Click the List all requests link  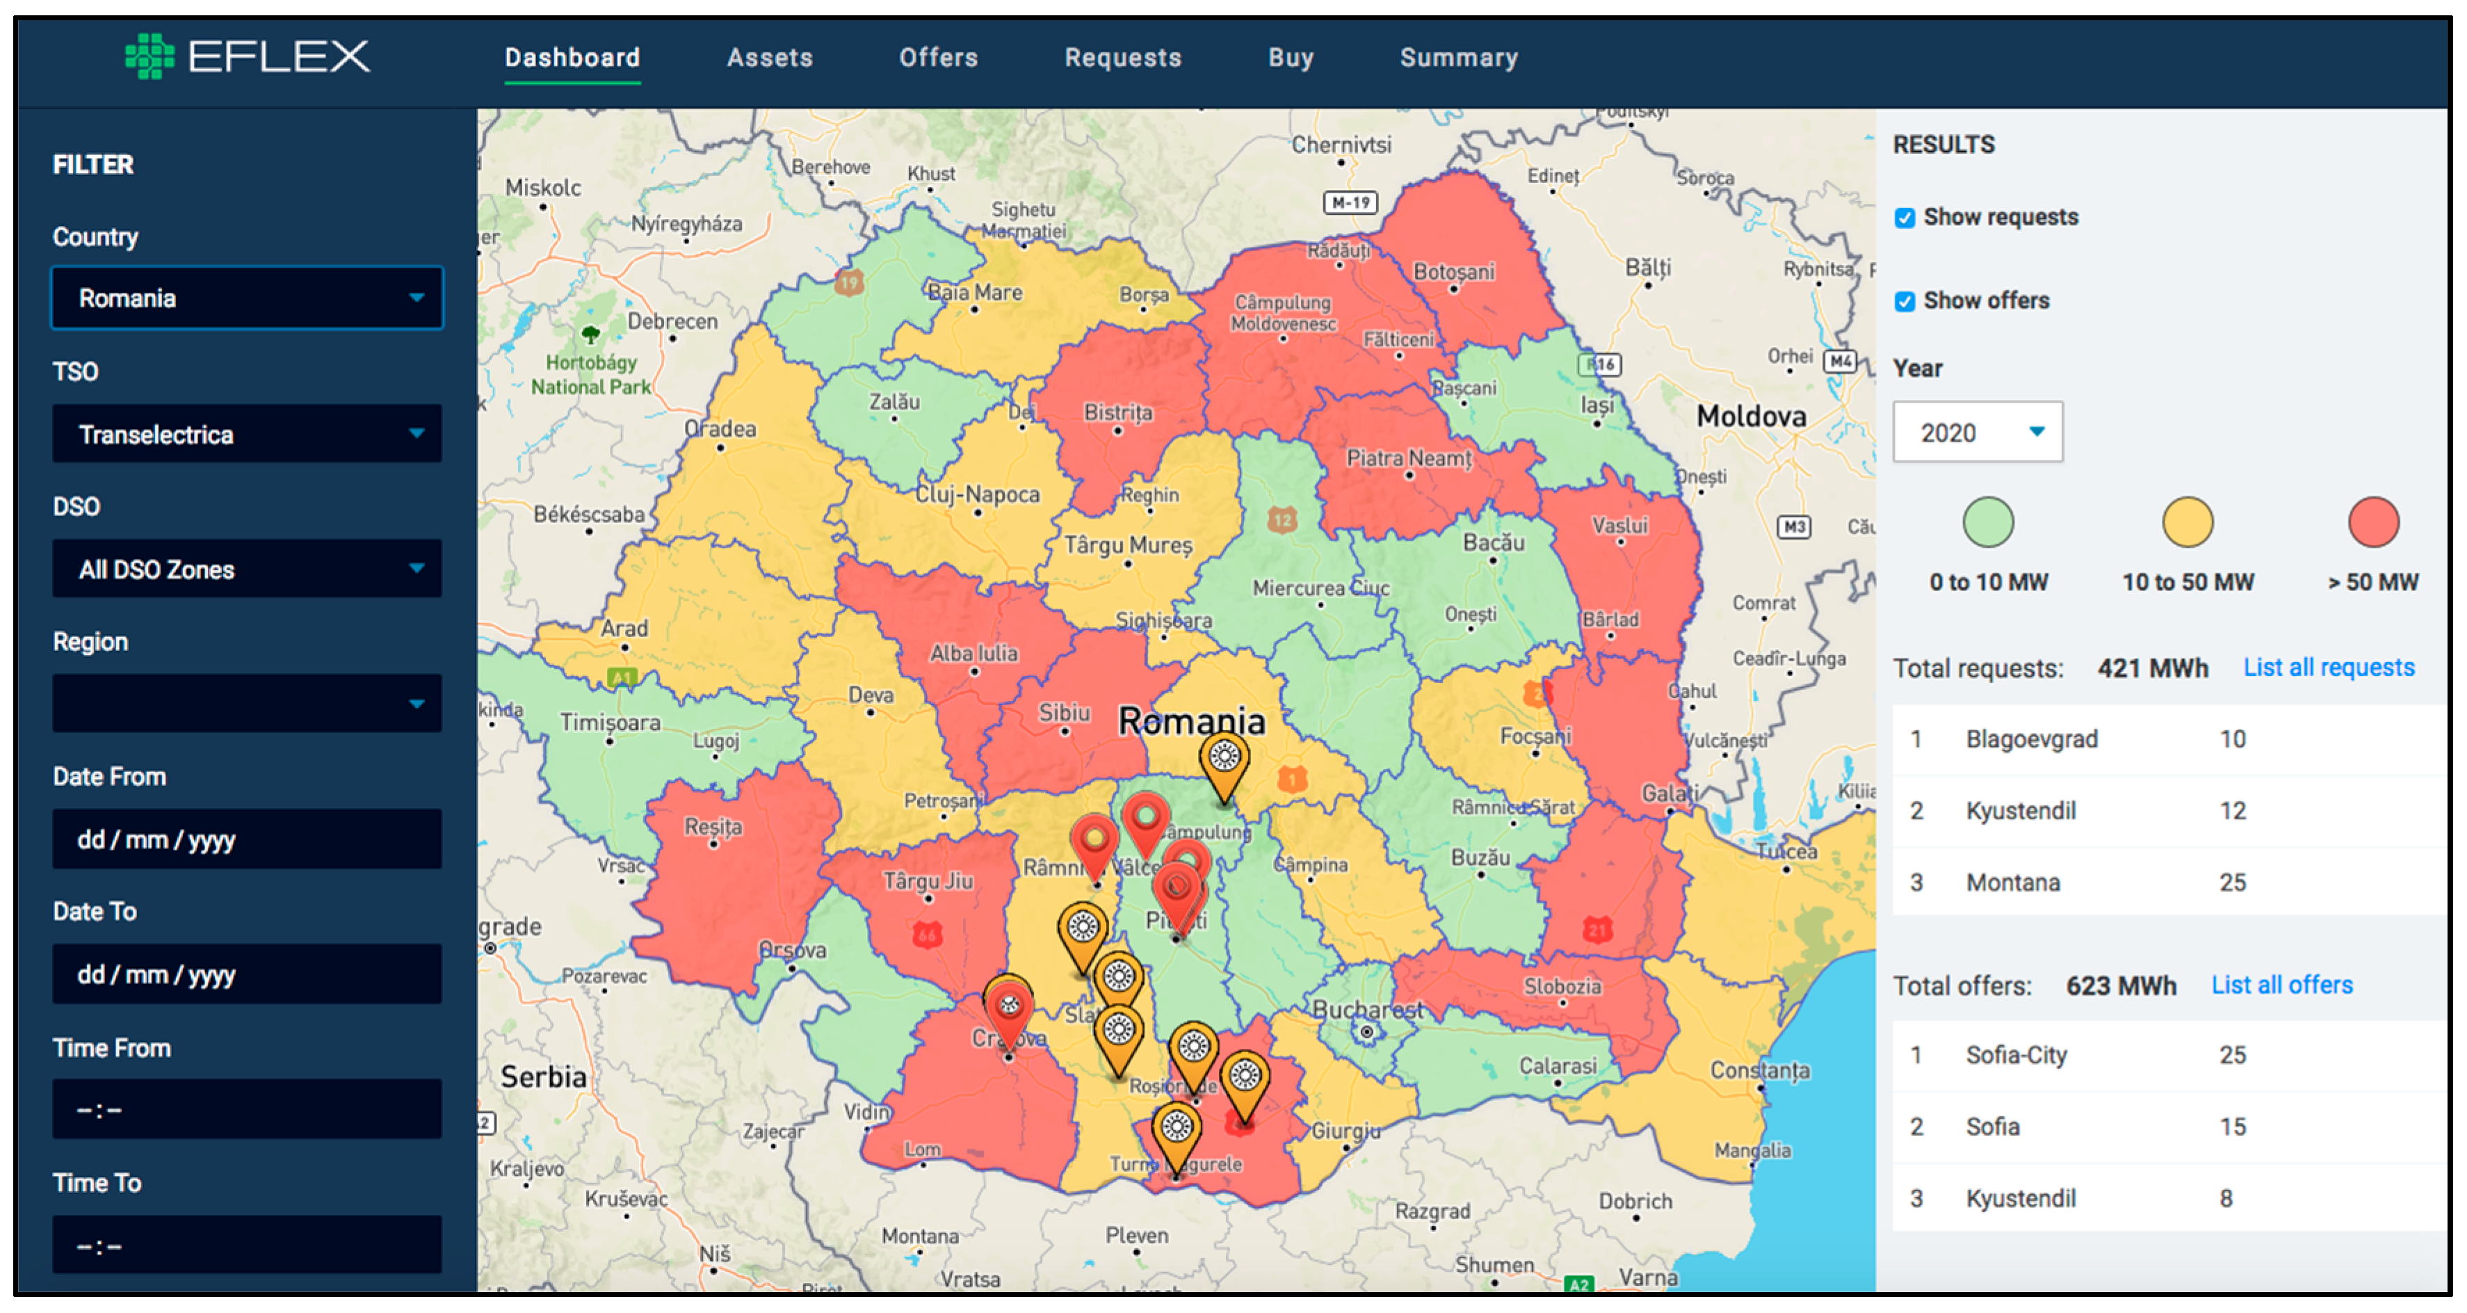(2328, 666)
